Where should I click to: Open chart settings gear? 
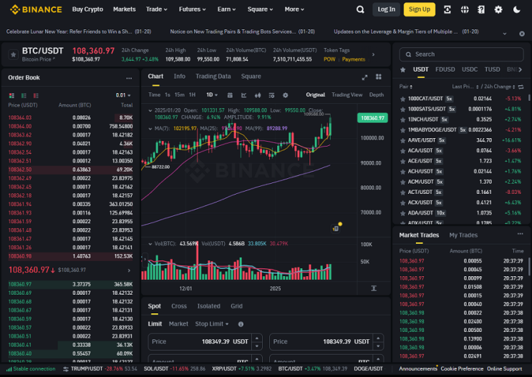click(286, 95)
